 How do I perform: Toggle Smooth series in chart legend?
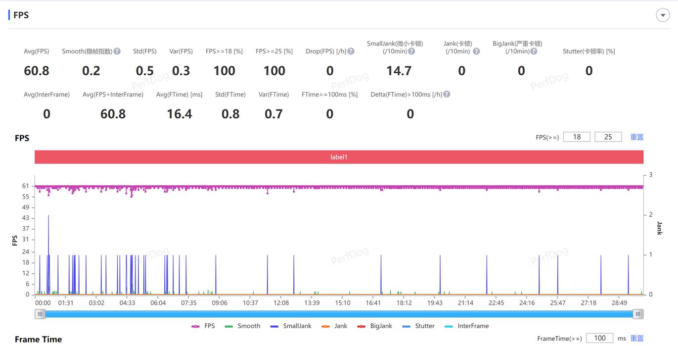point(242,326)
